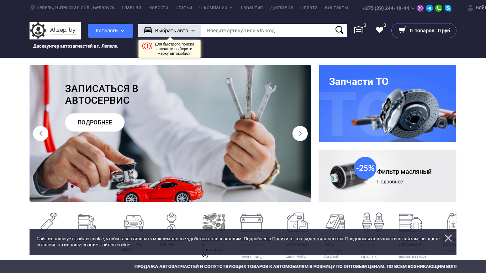Open Контакты menu item

point(337,7)
